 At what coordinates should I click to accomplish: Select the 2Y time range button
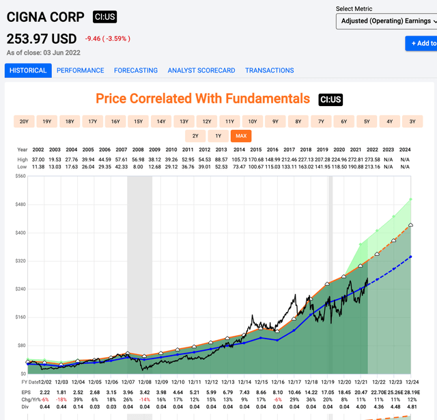click(195, 136)
